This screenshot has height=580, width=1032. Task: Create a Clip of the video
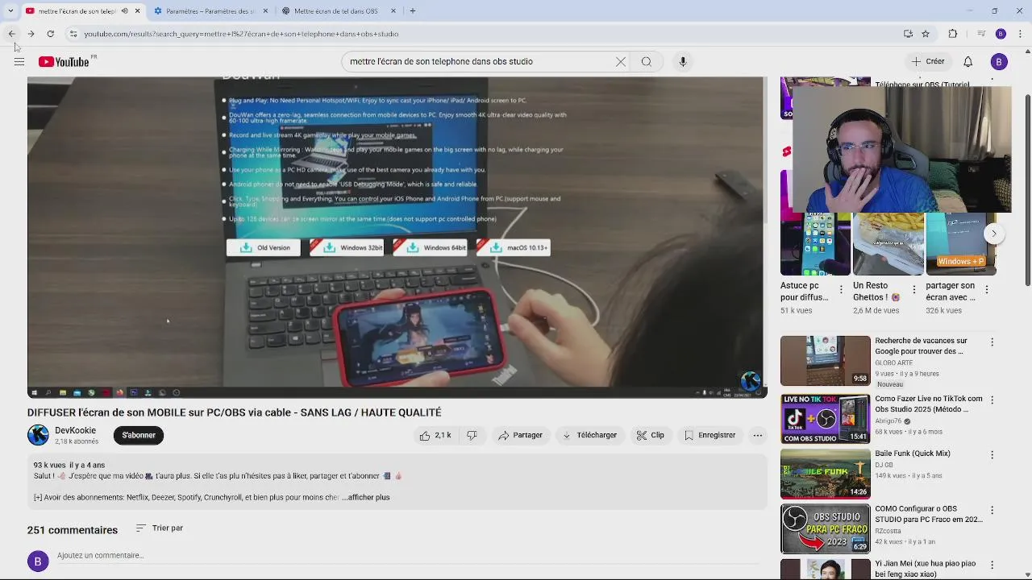650,435
